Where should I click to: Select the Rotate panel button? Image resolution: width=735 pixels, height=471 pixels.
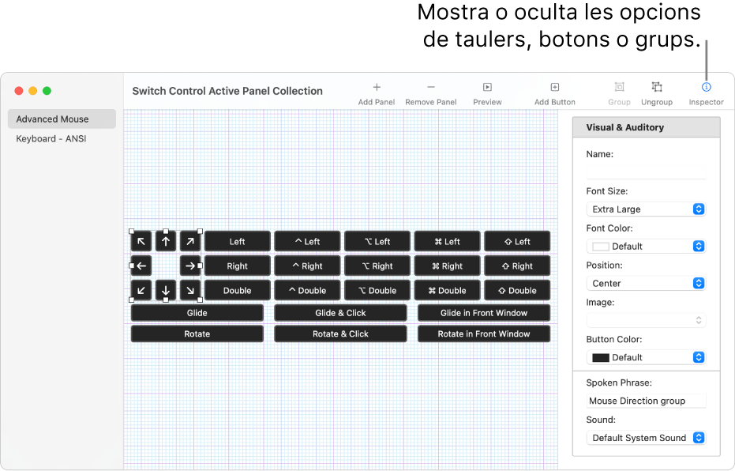click(197, 334)
